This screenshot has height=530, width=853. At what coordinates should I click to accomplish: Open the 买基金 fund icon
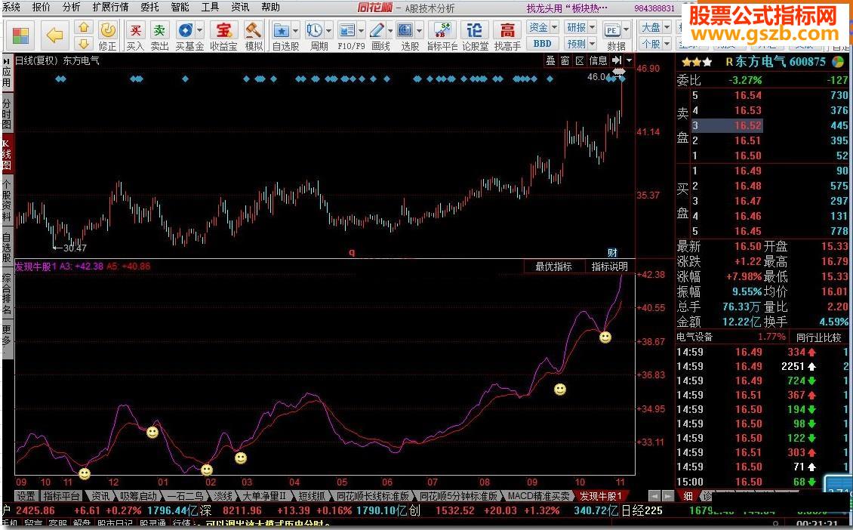tap(186, 30)
